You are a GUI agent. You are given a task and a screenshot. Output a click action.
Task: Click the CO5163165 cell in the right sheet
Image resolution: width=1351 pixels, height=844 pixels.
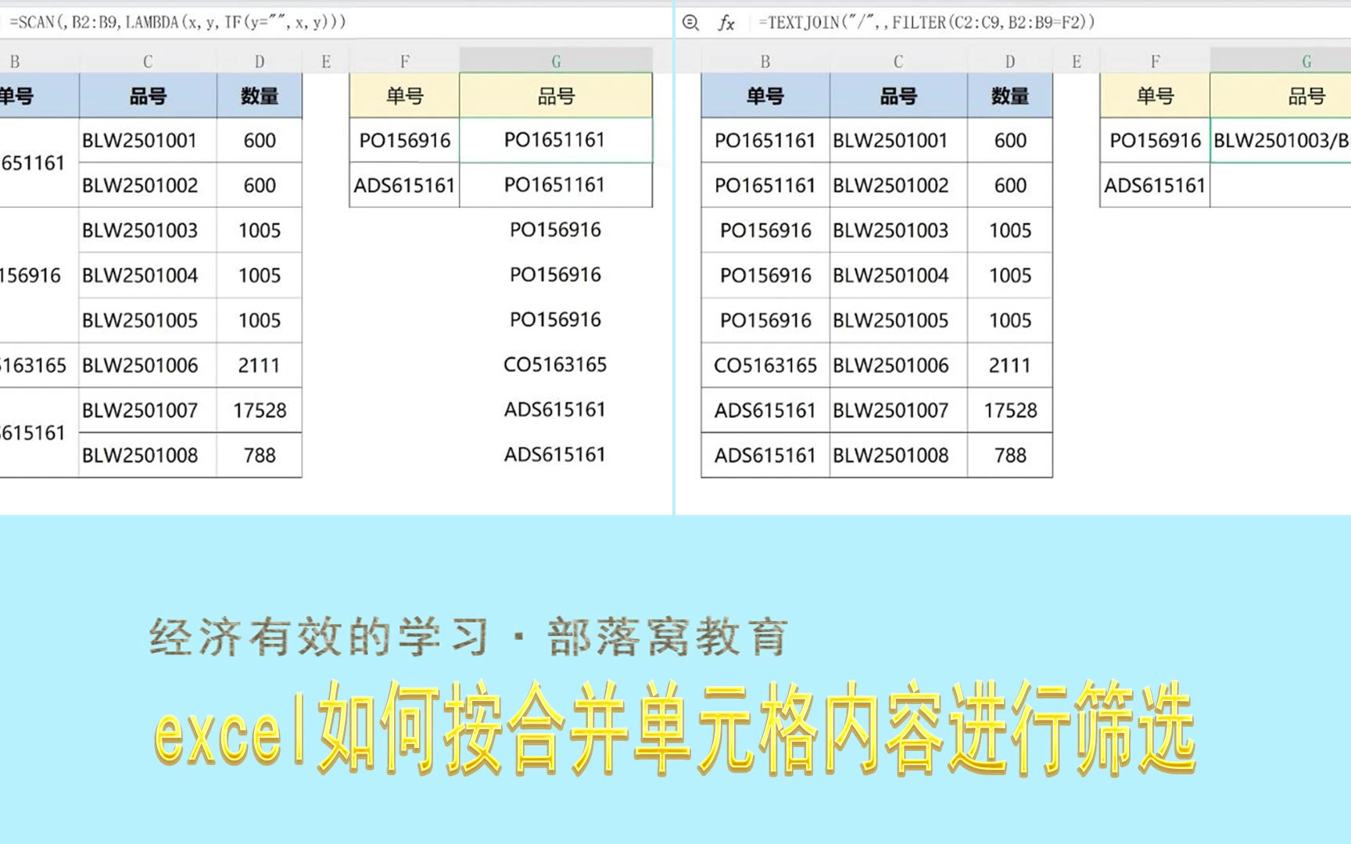(x=765, y=365)
